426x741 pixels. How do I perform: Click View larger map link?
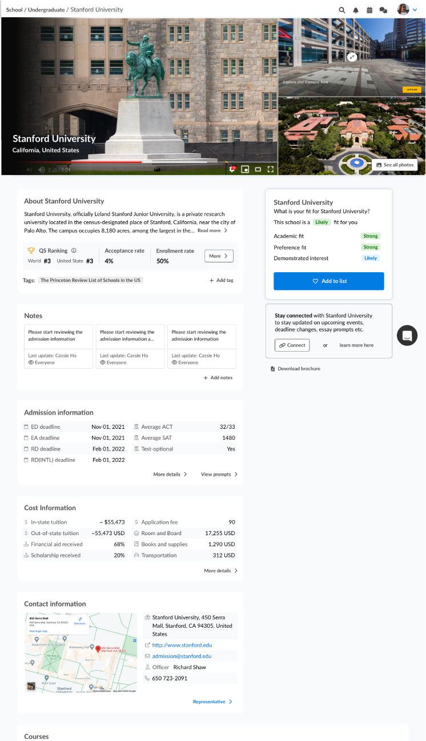(x=38, y=631)
